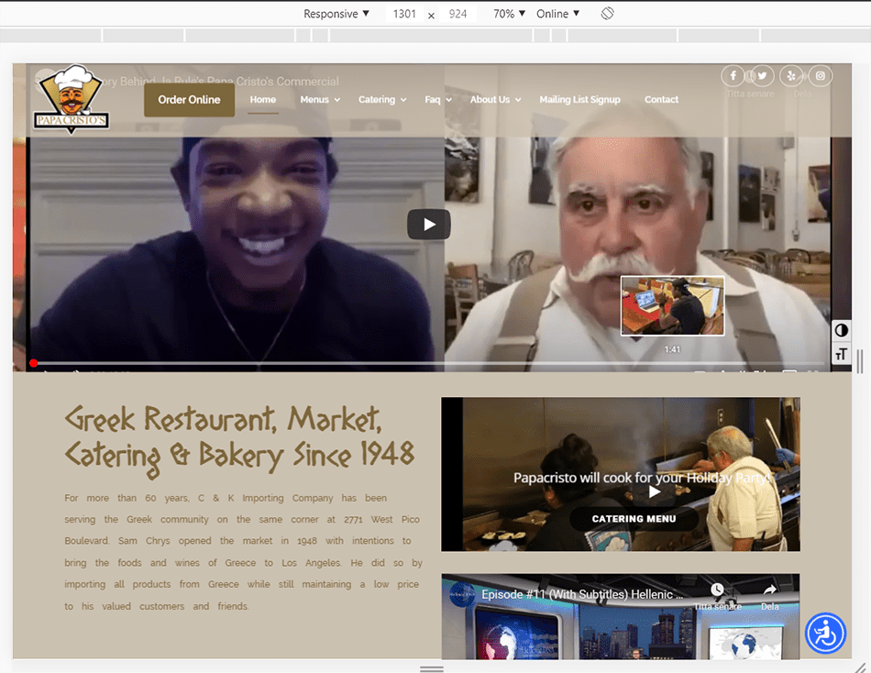Click the Twitter bird icon
871x673 pixels.
[x=762, y=76]
